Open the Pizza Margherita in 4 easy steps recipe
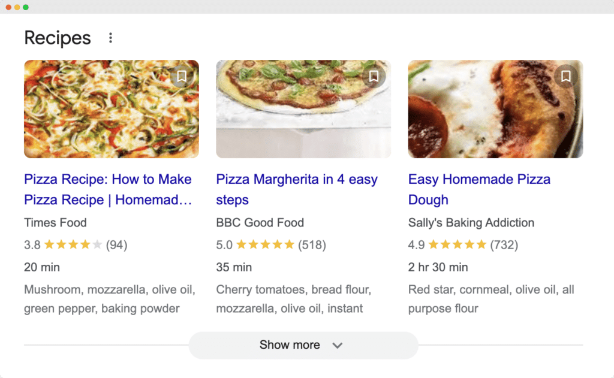The height and width of the screenshot is (378, 614). (x=296, y=189)
